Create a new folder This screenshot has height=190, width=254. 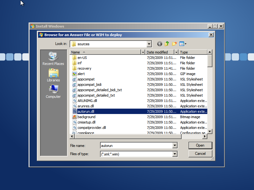(174, 44)
